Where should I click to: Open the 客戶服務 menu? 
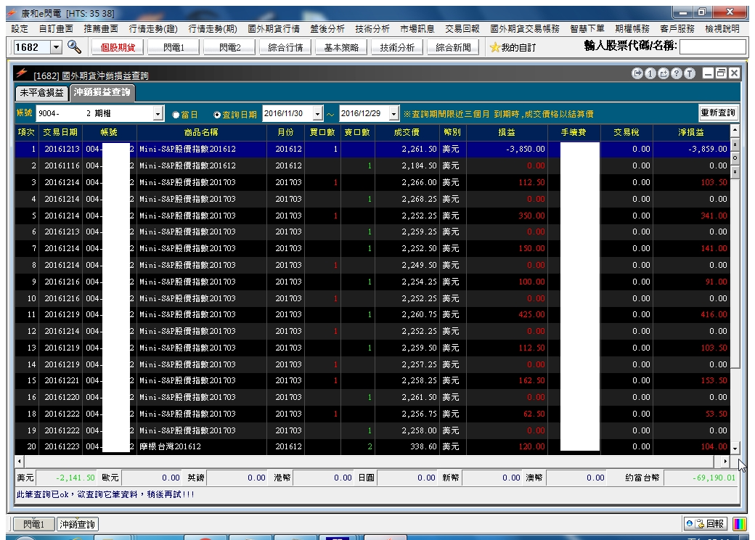pos(677,29)
